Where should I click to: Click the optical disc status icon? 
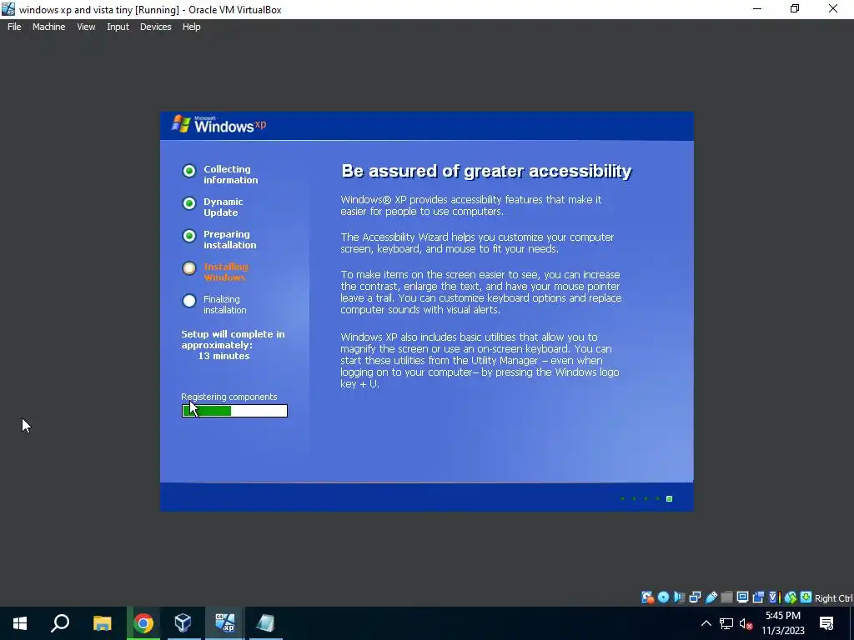click(663, 597)
